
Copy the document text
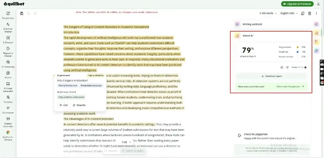point(303,13)
